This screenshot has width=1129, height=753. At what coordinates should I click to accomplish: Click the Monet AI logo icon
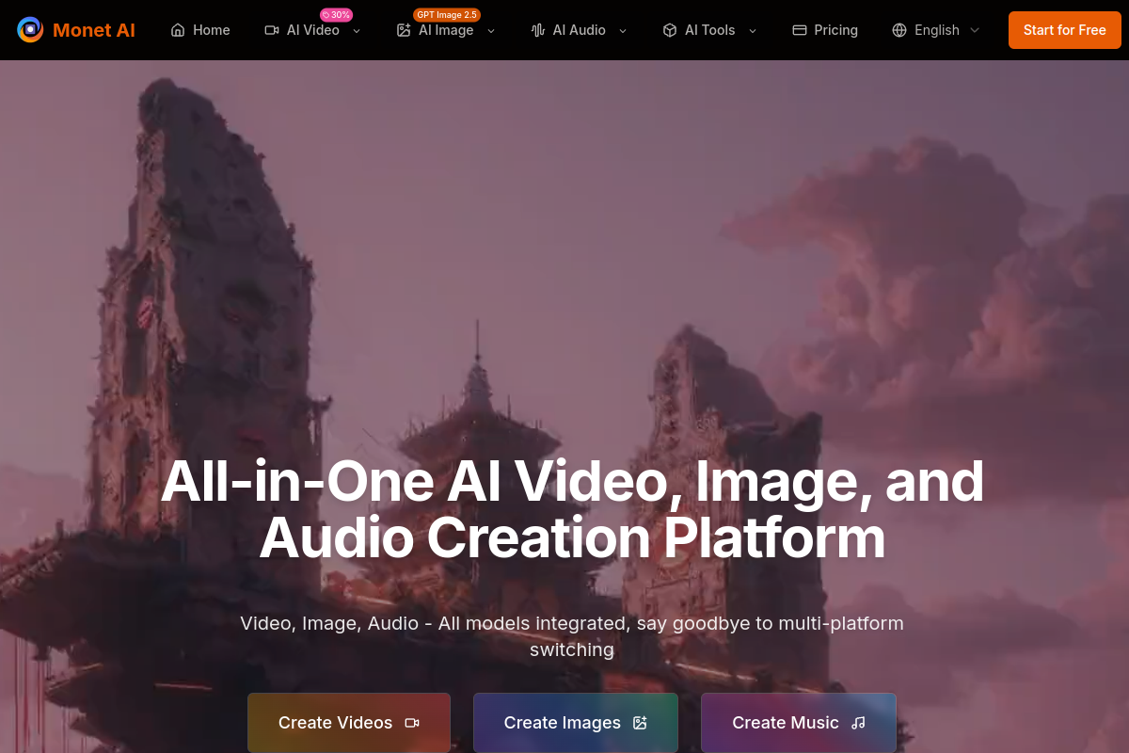point(30,30)
